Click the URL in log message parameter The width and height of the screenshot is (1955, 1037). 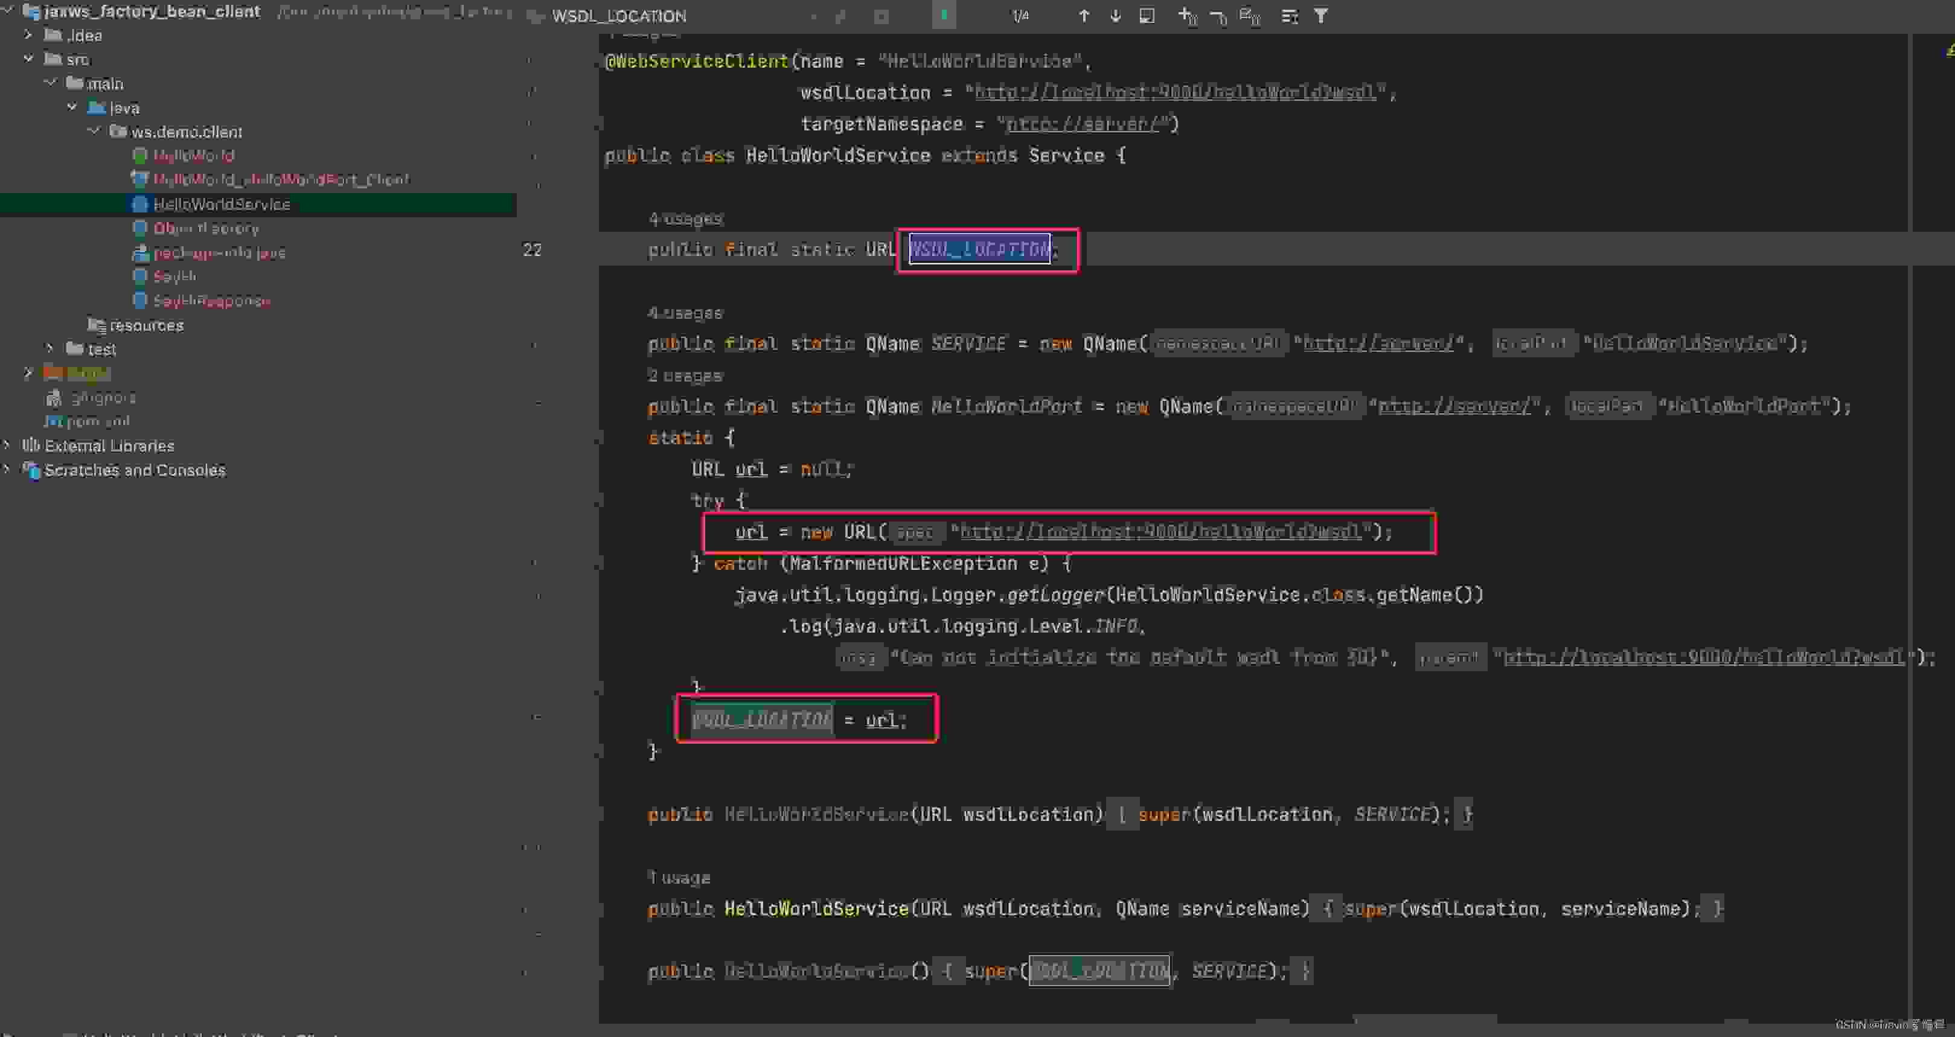(1704, 657)
